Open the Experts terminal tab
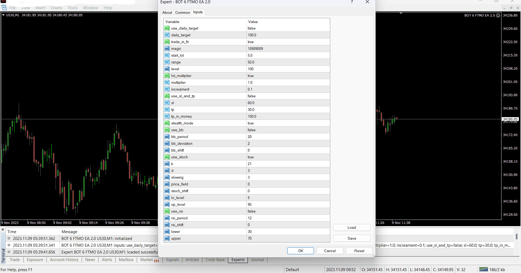Image resolution: width=521 pixels, height=273 pixels. [238, 260]
